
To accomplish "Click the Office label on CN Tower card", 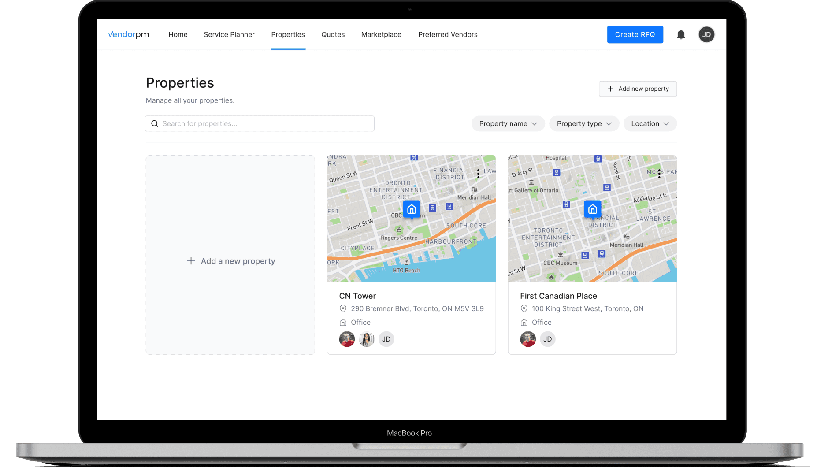I will pyautogui.click(x=360, y=323).
